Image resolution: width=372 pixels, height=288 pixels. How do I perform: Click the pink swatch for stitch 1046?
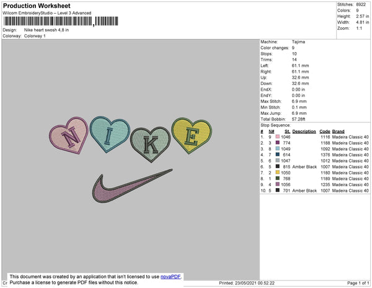coord(277,137)
